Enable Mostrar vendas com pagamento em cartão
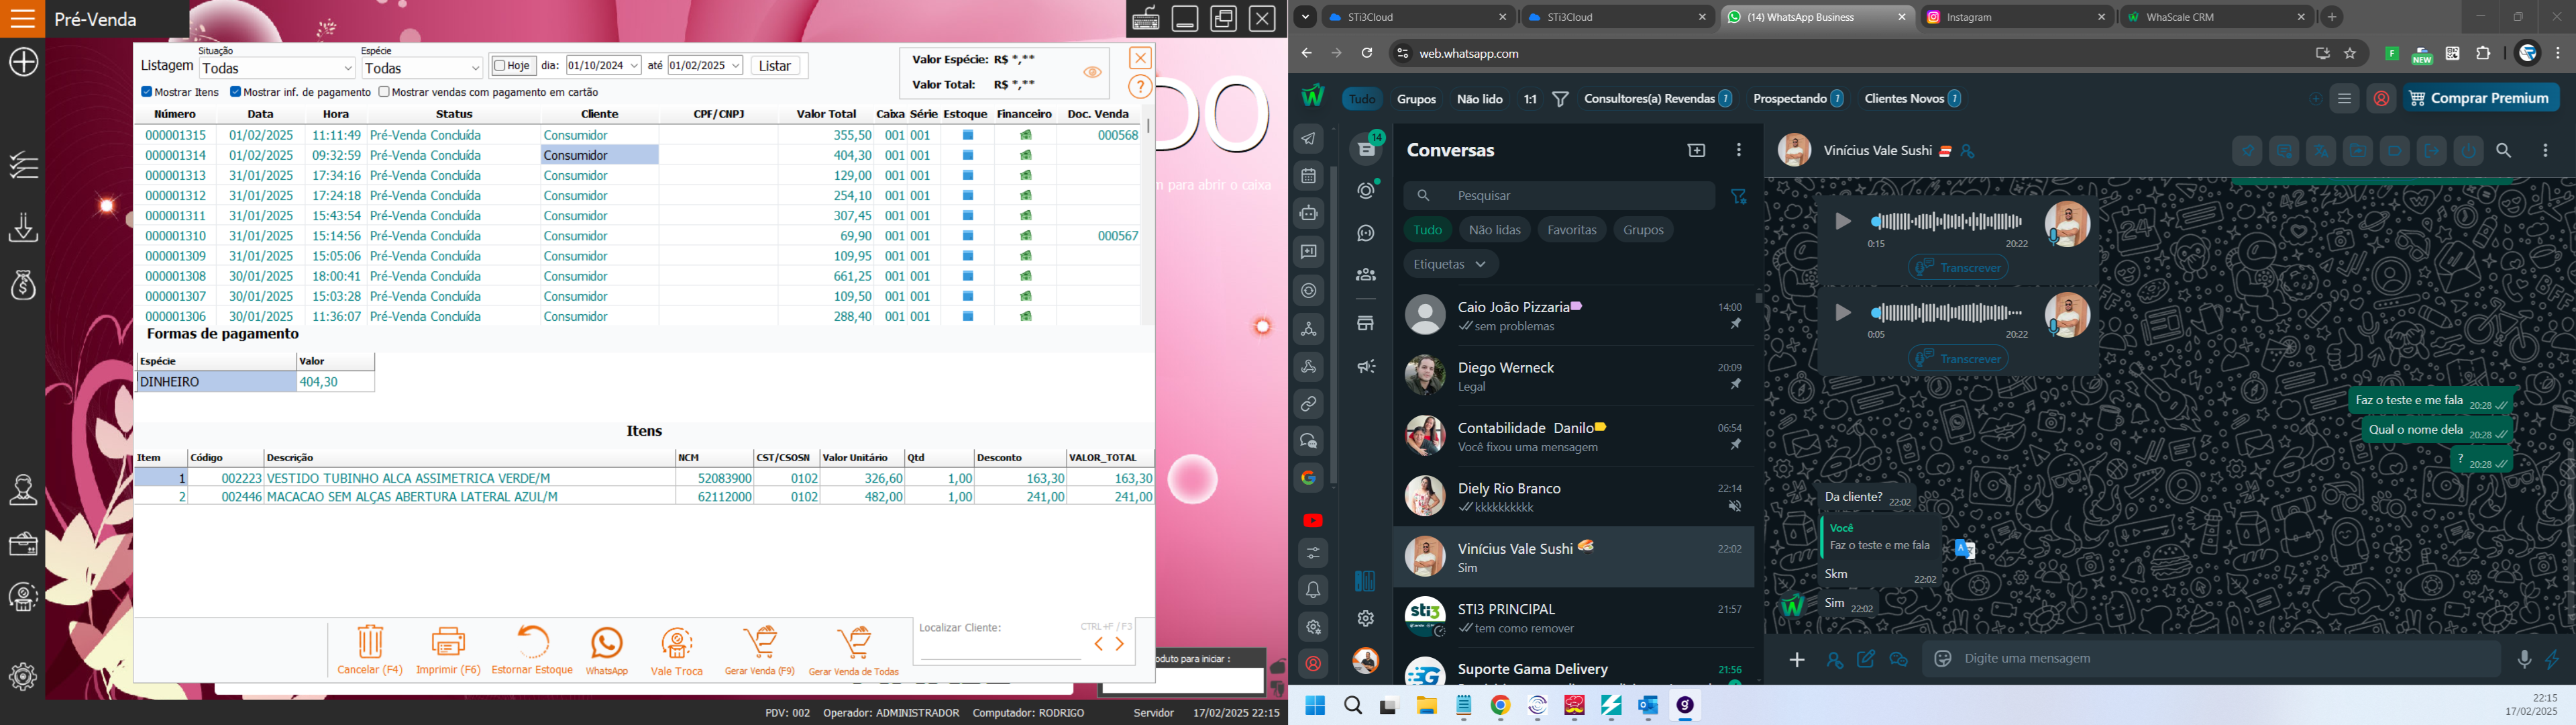2576x725 pixels. [384, 92]
